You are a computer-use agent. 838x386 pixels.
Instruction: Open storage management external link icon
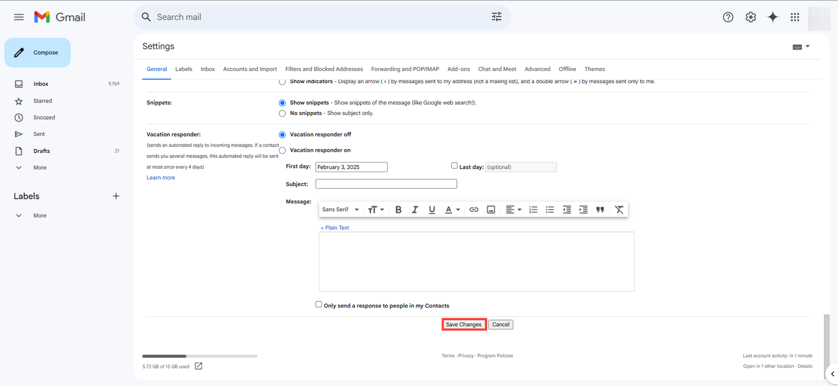(199, 366)
